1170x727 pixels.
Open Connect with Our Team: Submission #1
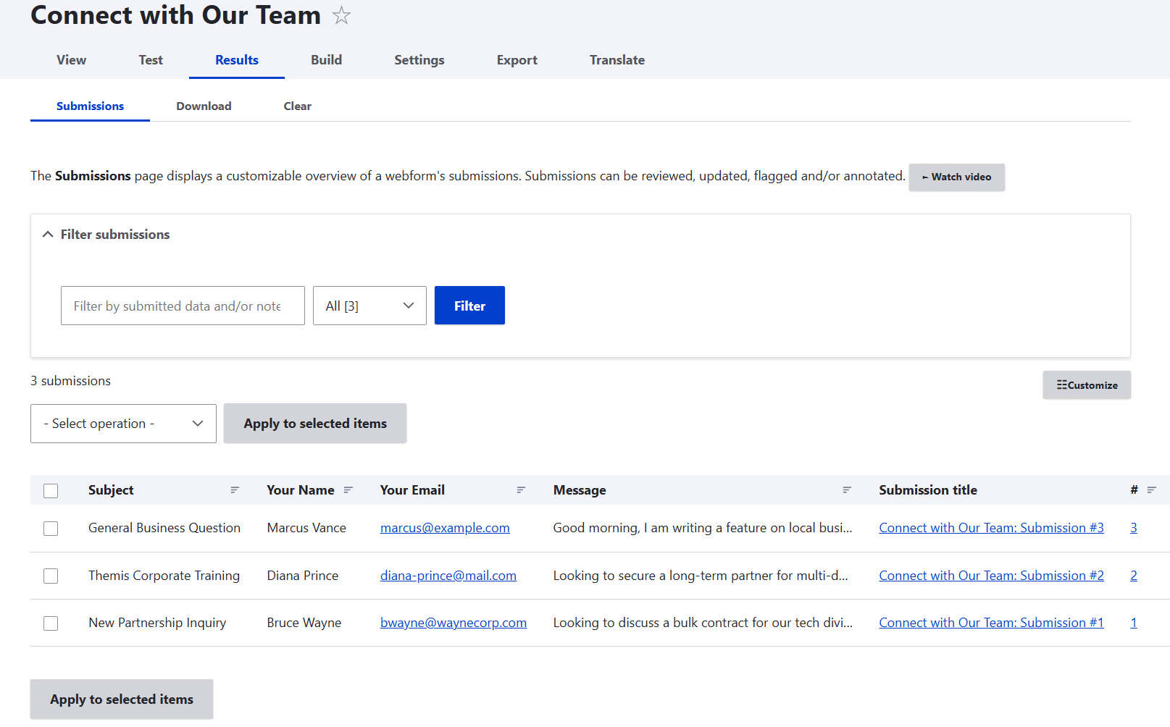click(991, 623)
